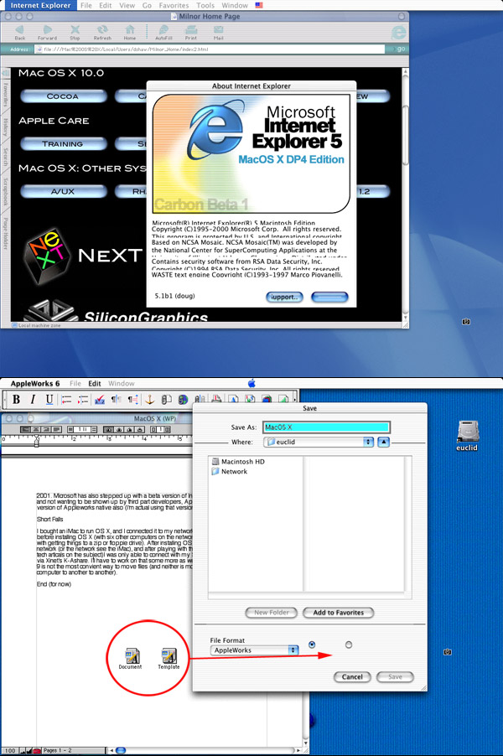The height and width of the screenshot is (756, 503).
Task: Toggle Bold in the AppleWorks toolbar
Action: pyautogui.click(x=17, y=399)
